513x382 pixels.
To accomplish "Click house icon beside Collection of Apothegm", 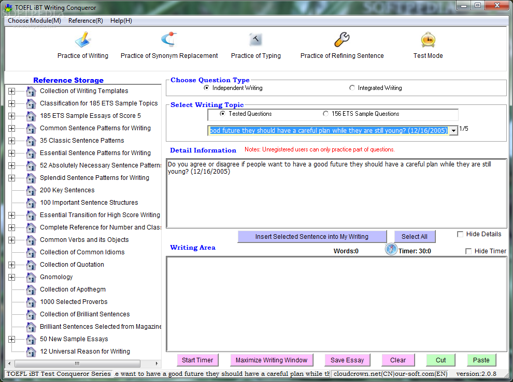I will coord(31,289).
